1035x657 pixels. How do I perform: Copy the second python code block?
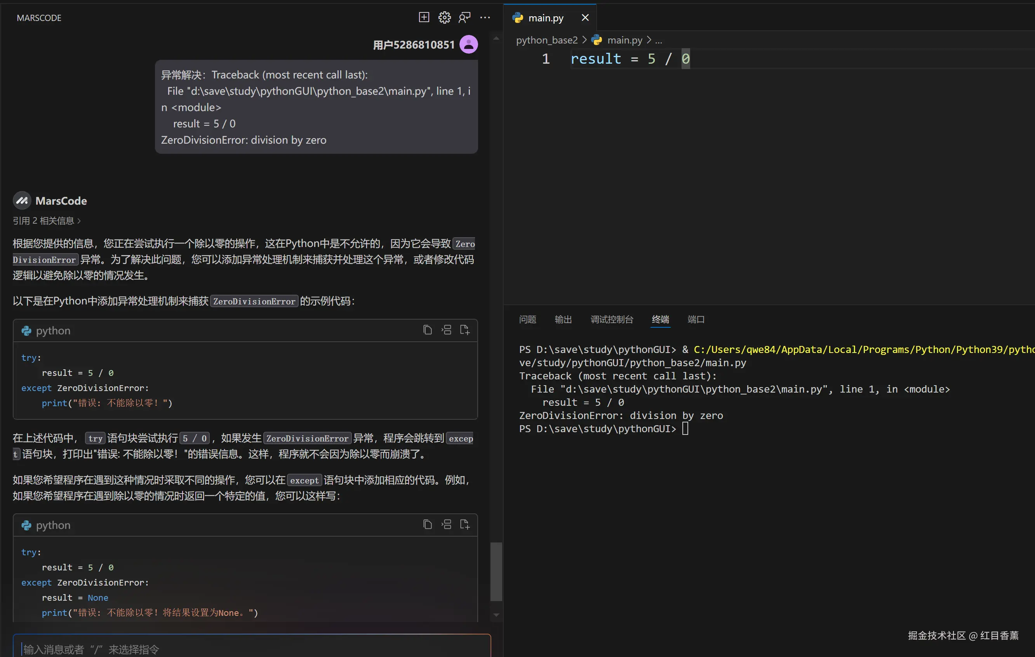pyautogui.click(x=427, y=524)
